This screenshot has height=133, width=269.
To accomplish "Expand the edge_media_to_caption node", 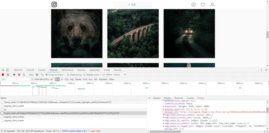I will (163, 121).
